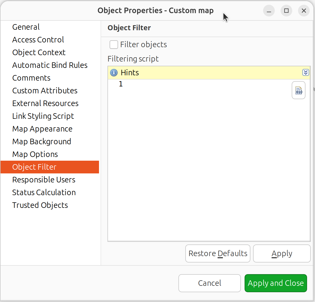This screenshot has width=315, height=302.
Task: View the Comments property page
Action: point(31,78)
